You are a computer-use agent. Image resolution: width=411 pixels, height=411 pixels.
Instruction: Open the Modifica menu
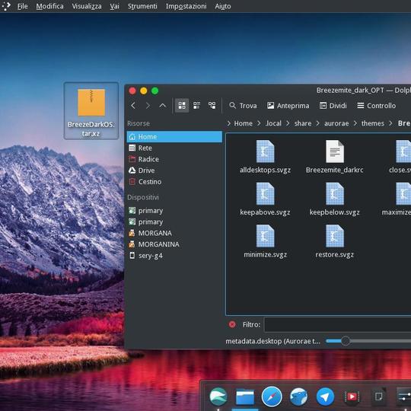coord(49,6)
